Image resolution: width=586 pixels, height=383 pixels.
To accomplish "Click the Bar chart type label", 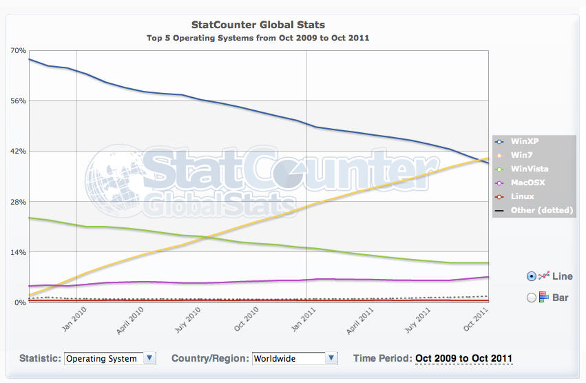I will (x=561, y=298).
